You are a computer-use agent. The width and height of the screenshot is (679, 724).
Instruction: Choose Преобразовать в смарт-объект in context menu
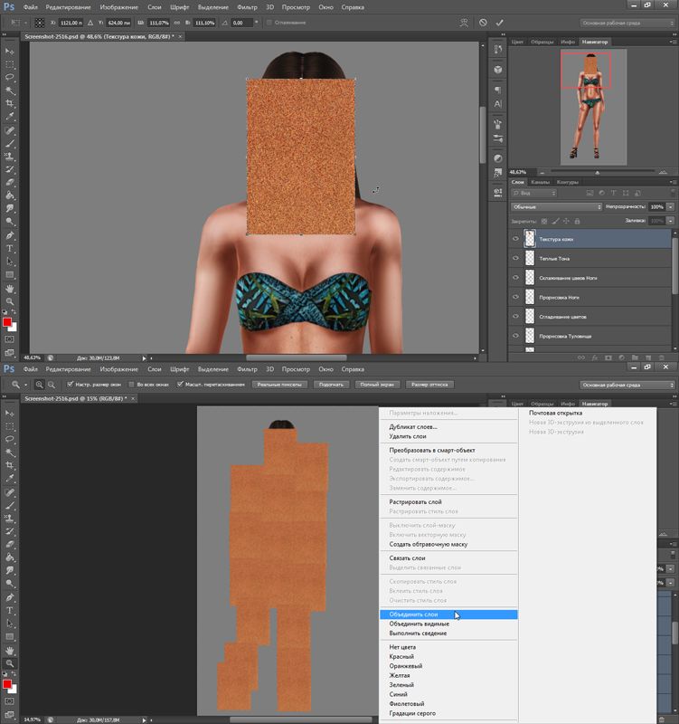tap(432, 450)
